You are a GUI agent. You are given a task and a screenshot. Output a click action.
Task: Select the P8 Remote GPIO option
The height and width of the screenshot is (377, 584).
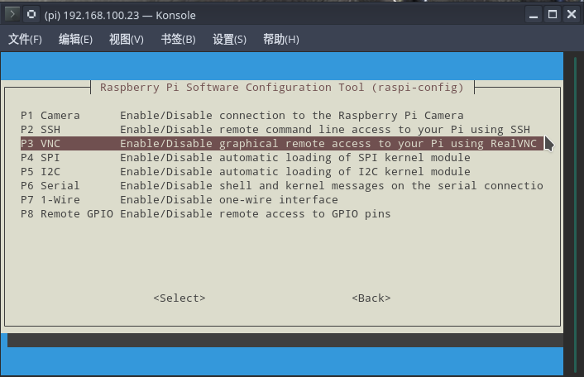pyautogui.click(x=282, y=214)
